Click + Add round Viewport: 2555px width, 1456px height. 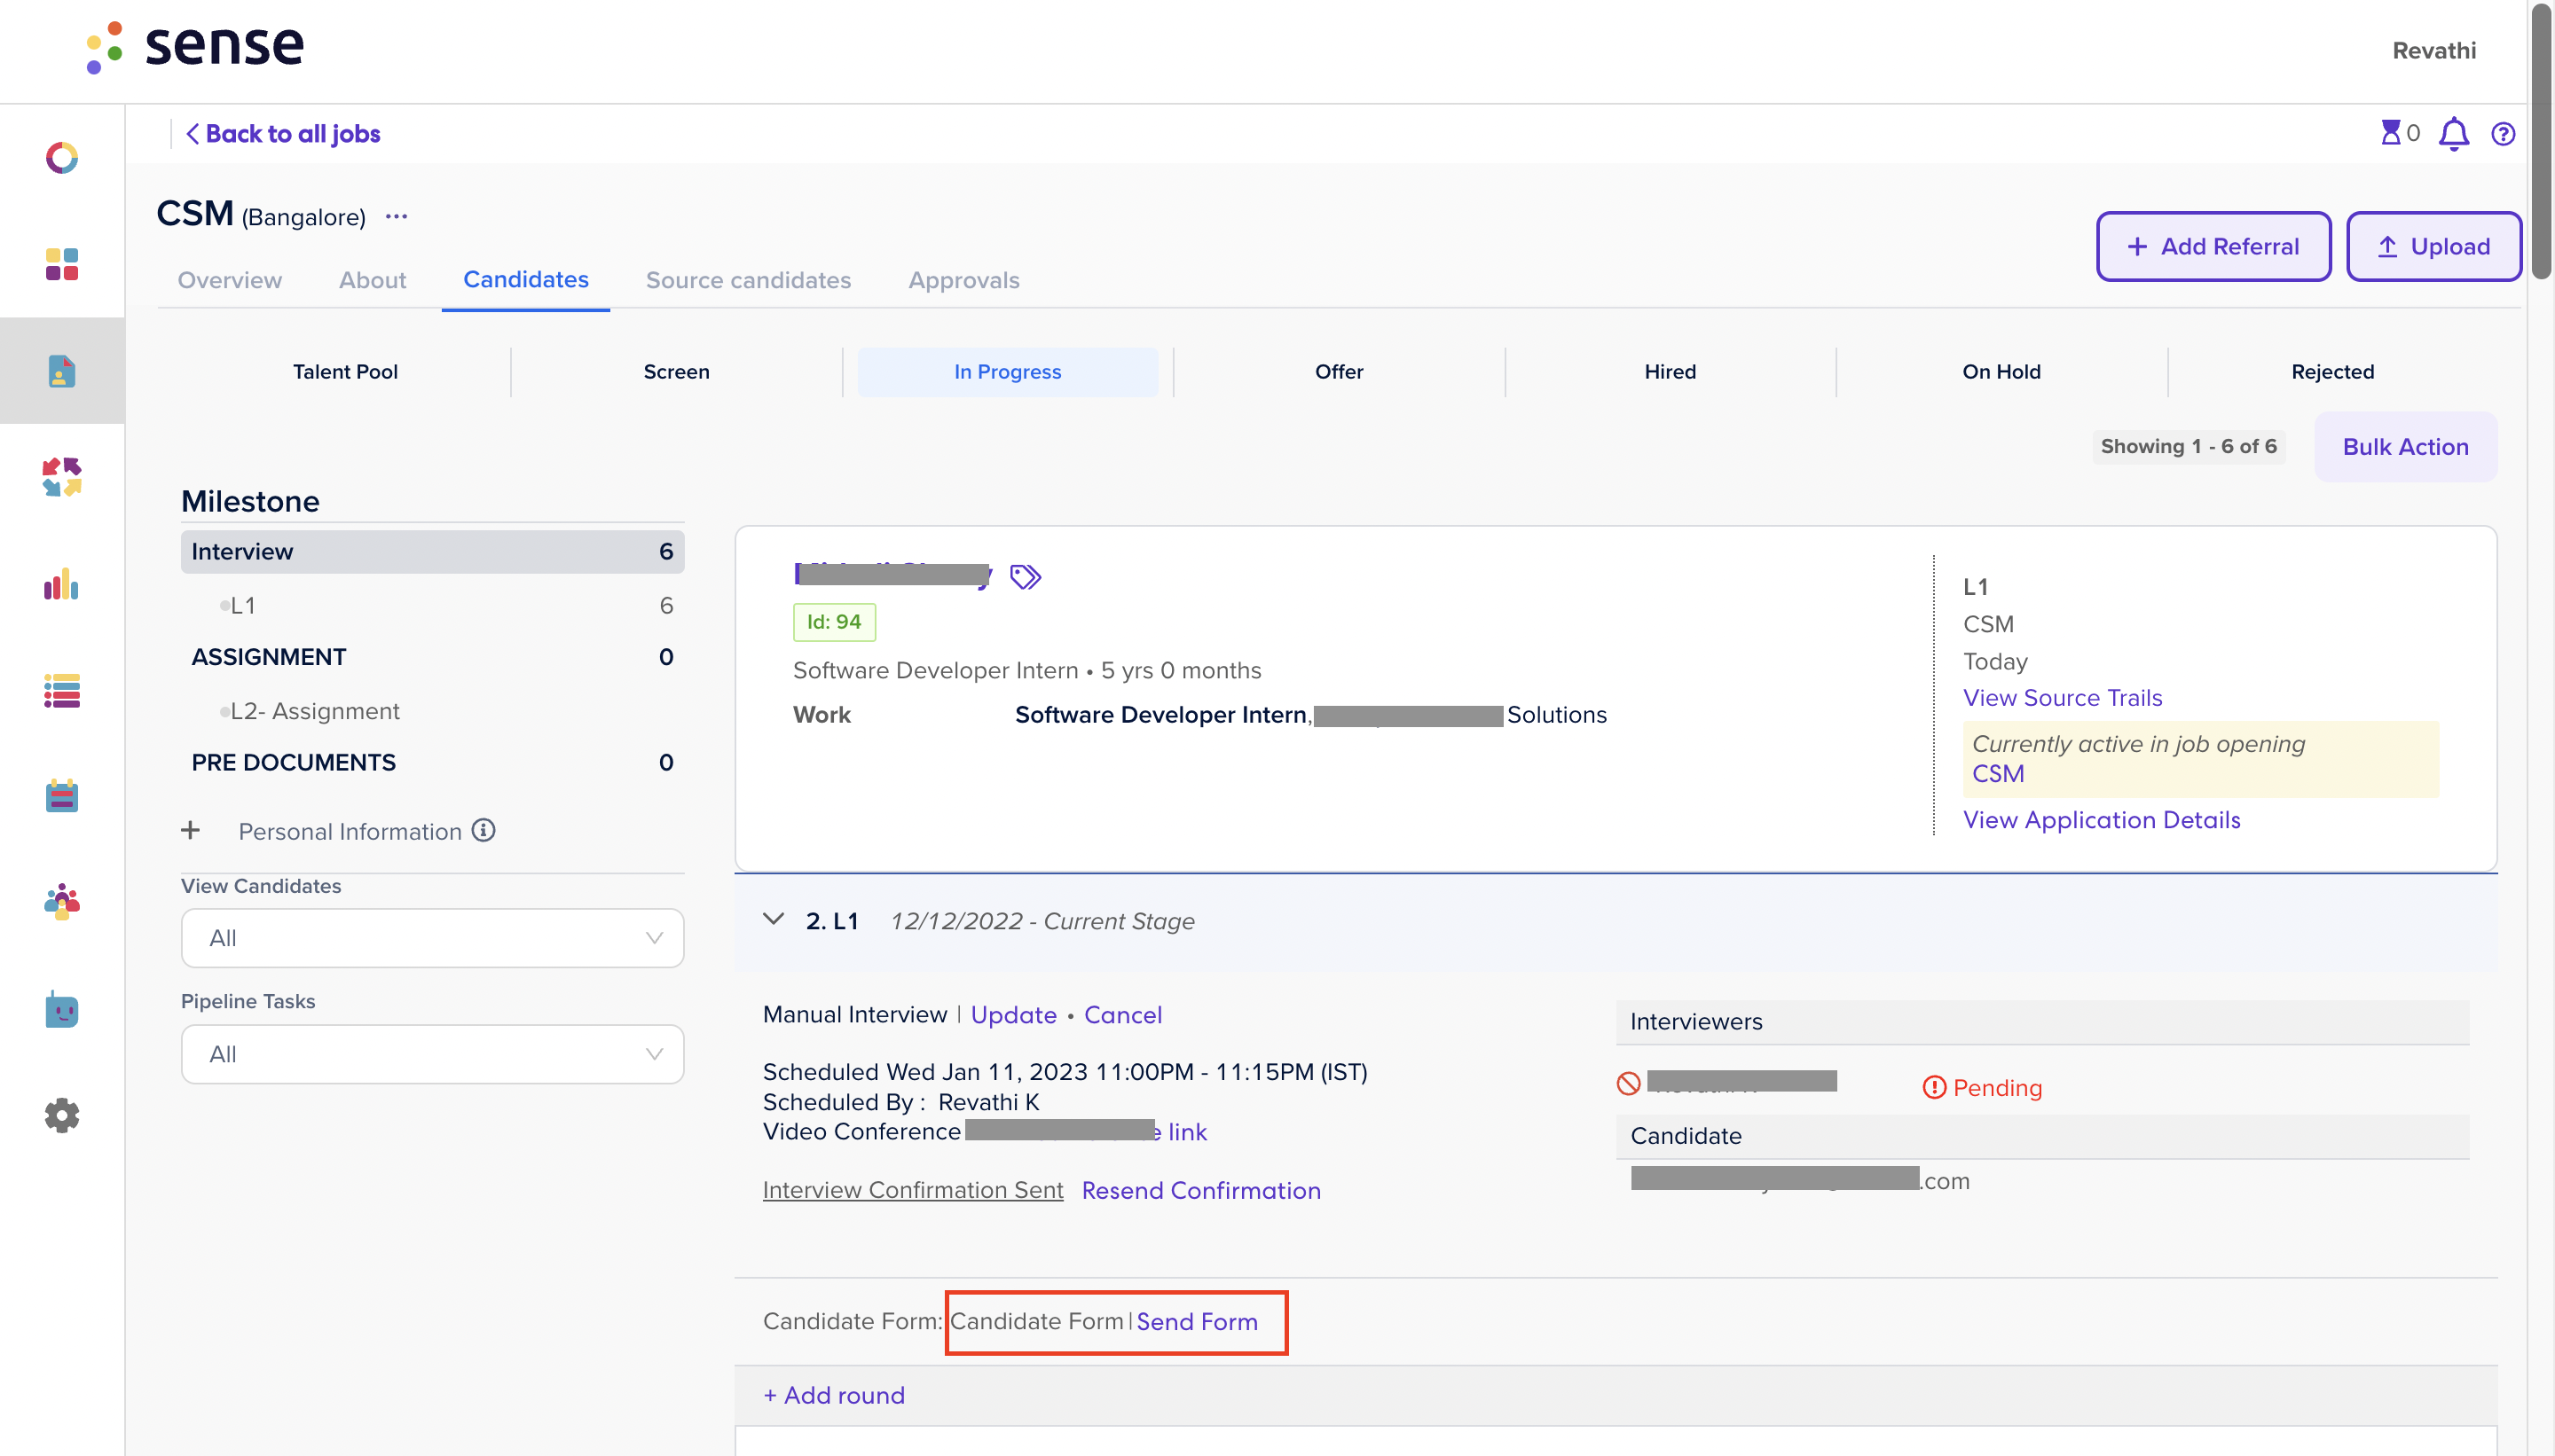833,1395
